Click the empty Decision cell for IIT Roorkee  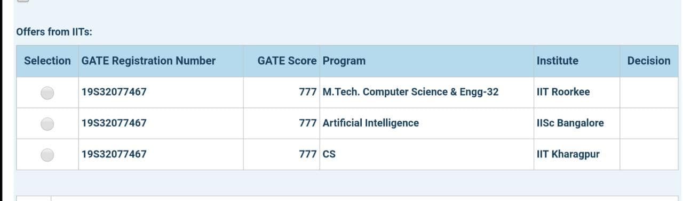649,93
